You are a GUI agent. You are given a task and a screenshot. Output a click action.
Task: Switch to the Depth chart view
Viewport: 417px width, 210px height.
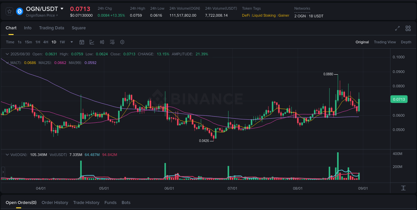[406, 42]
